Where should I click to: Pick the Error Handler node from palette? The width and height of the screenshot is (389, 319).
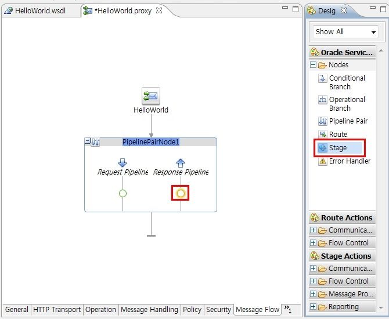(344, 161)
